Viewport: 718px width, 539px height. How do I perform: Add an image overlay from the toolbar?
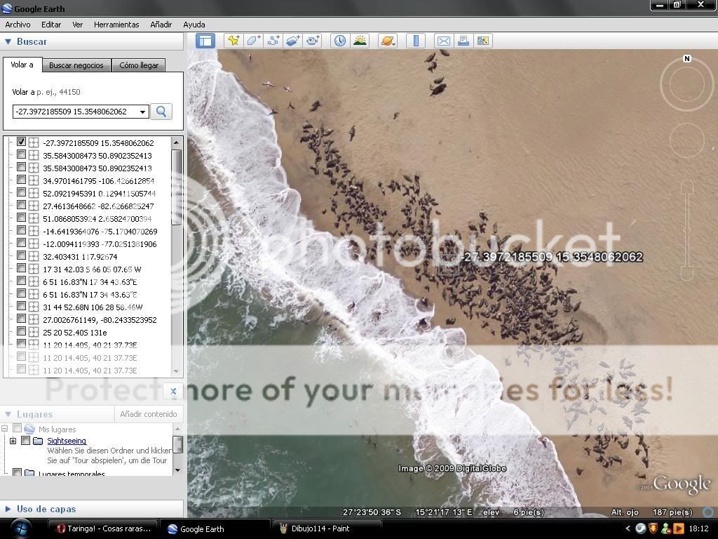click(x=293, y=41)
